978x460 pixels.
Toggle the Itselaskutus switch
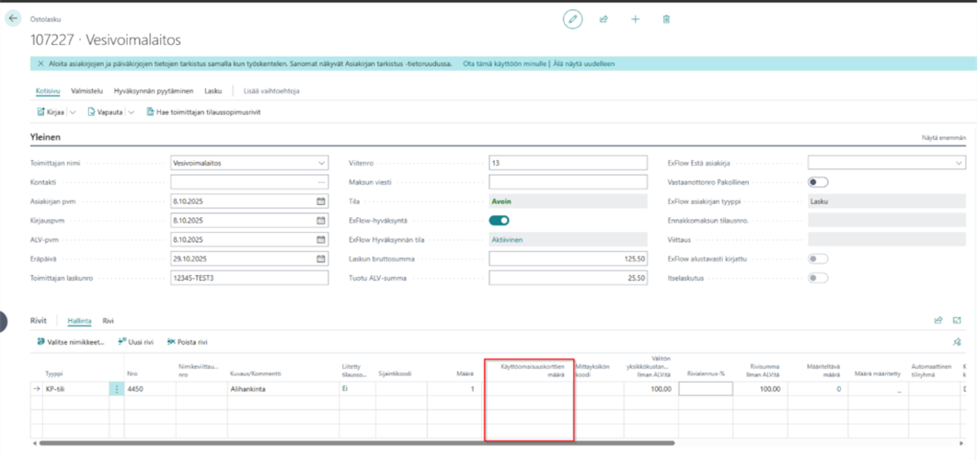click(x=817, y=278)
